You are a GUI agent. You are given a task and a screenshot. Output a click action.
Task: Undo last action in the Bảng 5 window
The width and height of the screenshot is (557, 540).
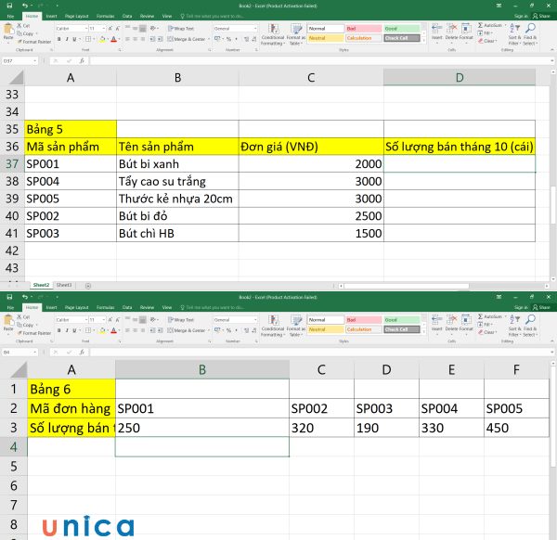tap(25, 6)
